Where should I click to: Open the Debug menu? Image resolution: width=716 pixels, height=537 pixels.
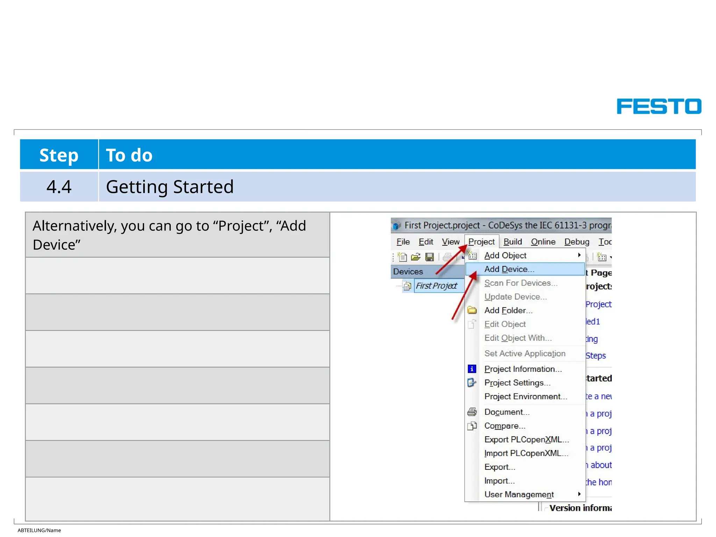tap(577, 242)
